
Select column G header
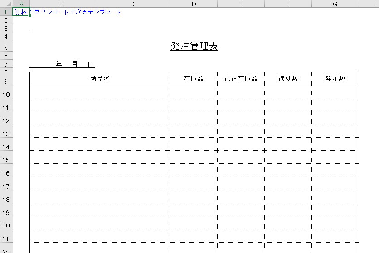pos(335,4)
